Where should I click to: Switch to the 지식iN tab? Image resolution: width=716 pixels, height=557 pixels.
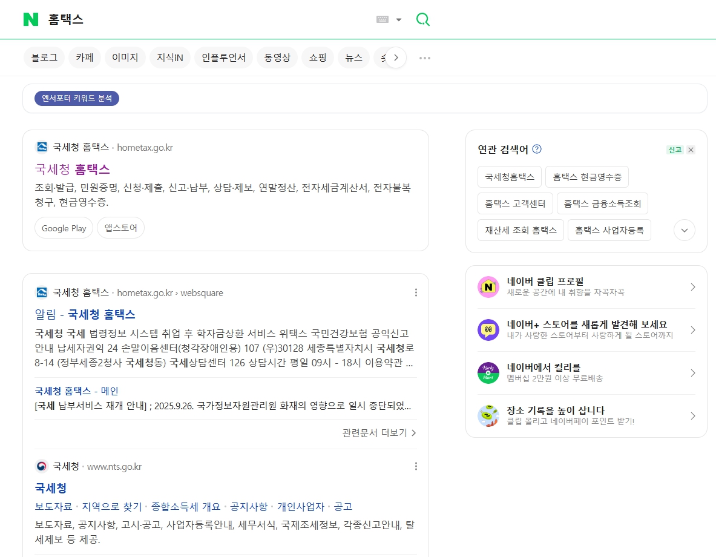(170, 58)
